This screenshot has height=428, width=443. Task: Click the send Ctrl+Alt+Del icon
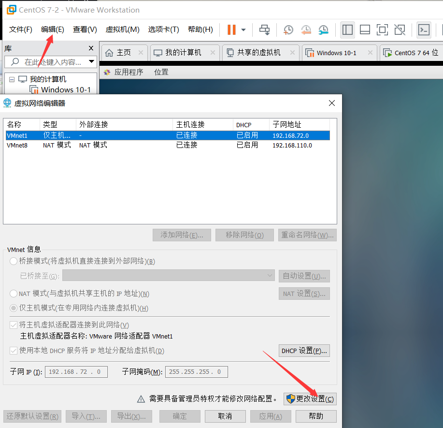point(264,30)
